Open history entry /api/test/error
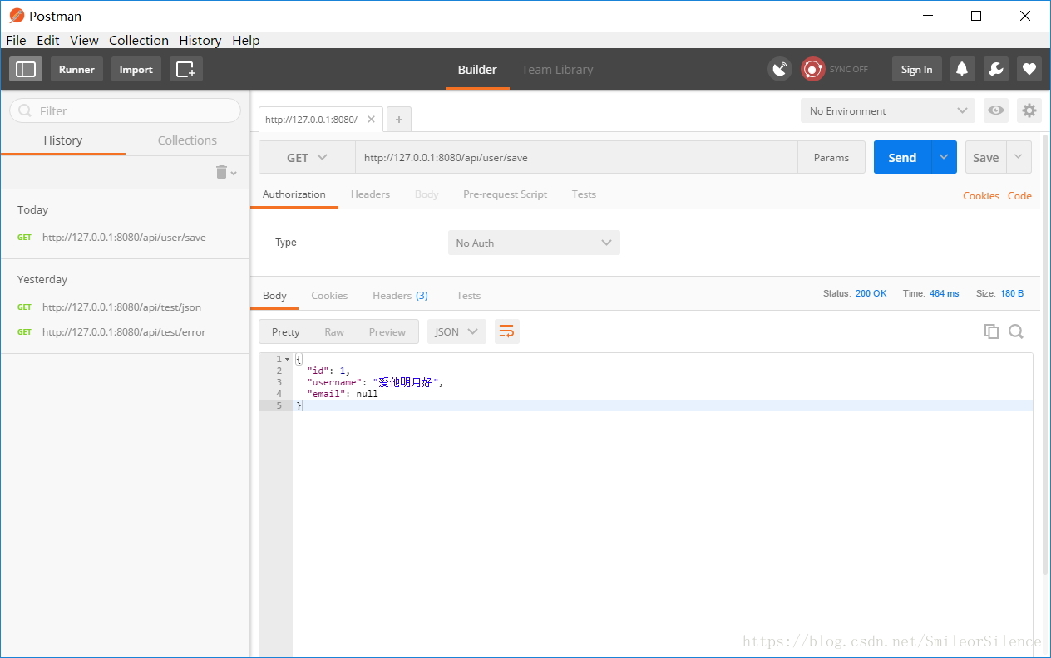The image size is (1051, 658). coord(125,332)
